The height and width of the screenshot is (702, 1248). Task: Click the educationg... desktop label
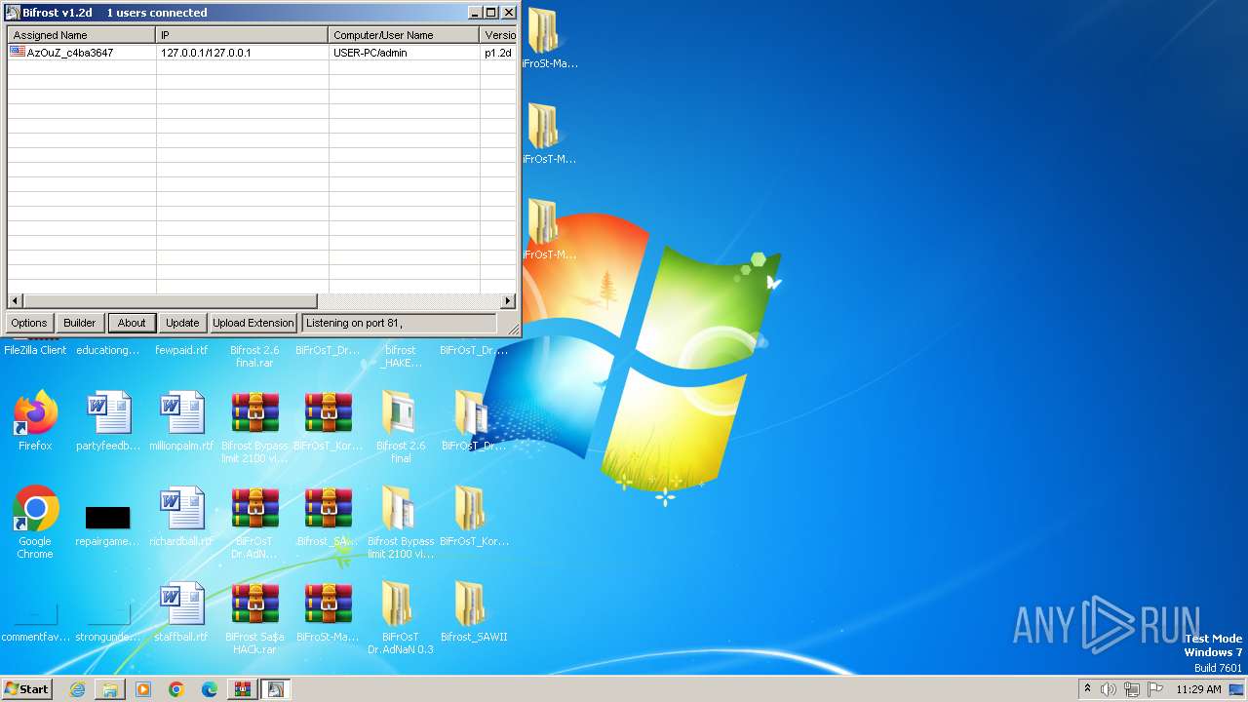click(108, 350)
